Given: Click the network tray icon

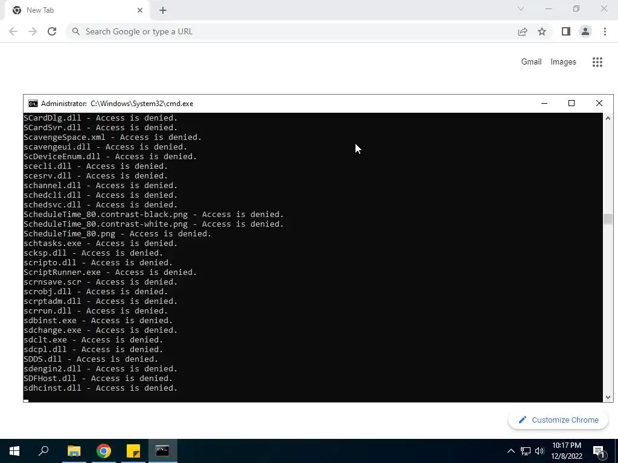Looking at the screenshot, I should [x=526, y=451].
